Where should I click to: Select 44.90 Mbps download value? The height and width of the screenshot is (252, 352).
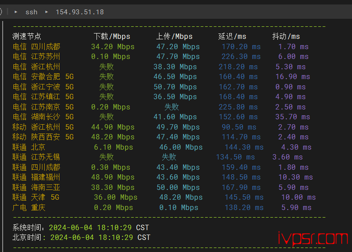(113, 127)
